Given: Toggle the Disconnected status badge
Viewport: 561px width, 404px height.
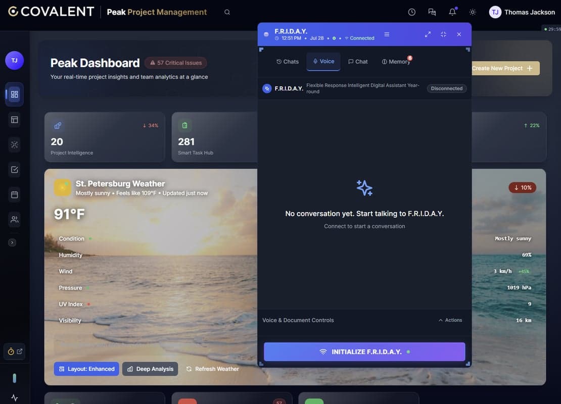Looking at the screenshot, I should coord(446,88).
